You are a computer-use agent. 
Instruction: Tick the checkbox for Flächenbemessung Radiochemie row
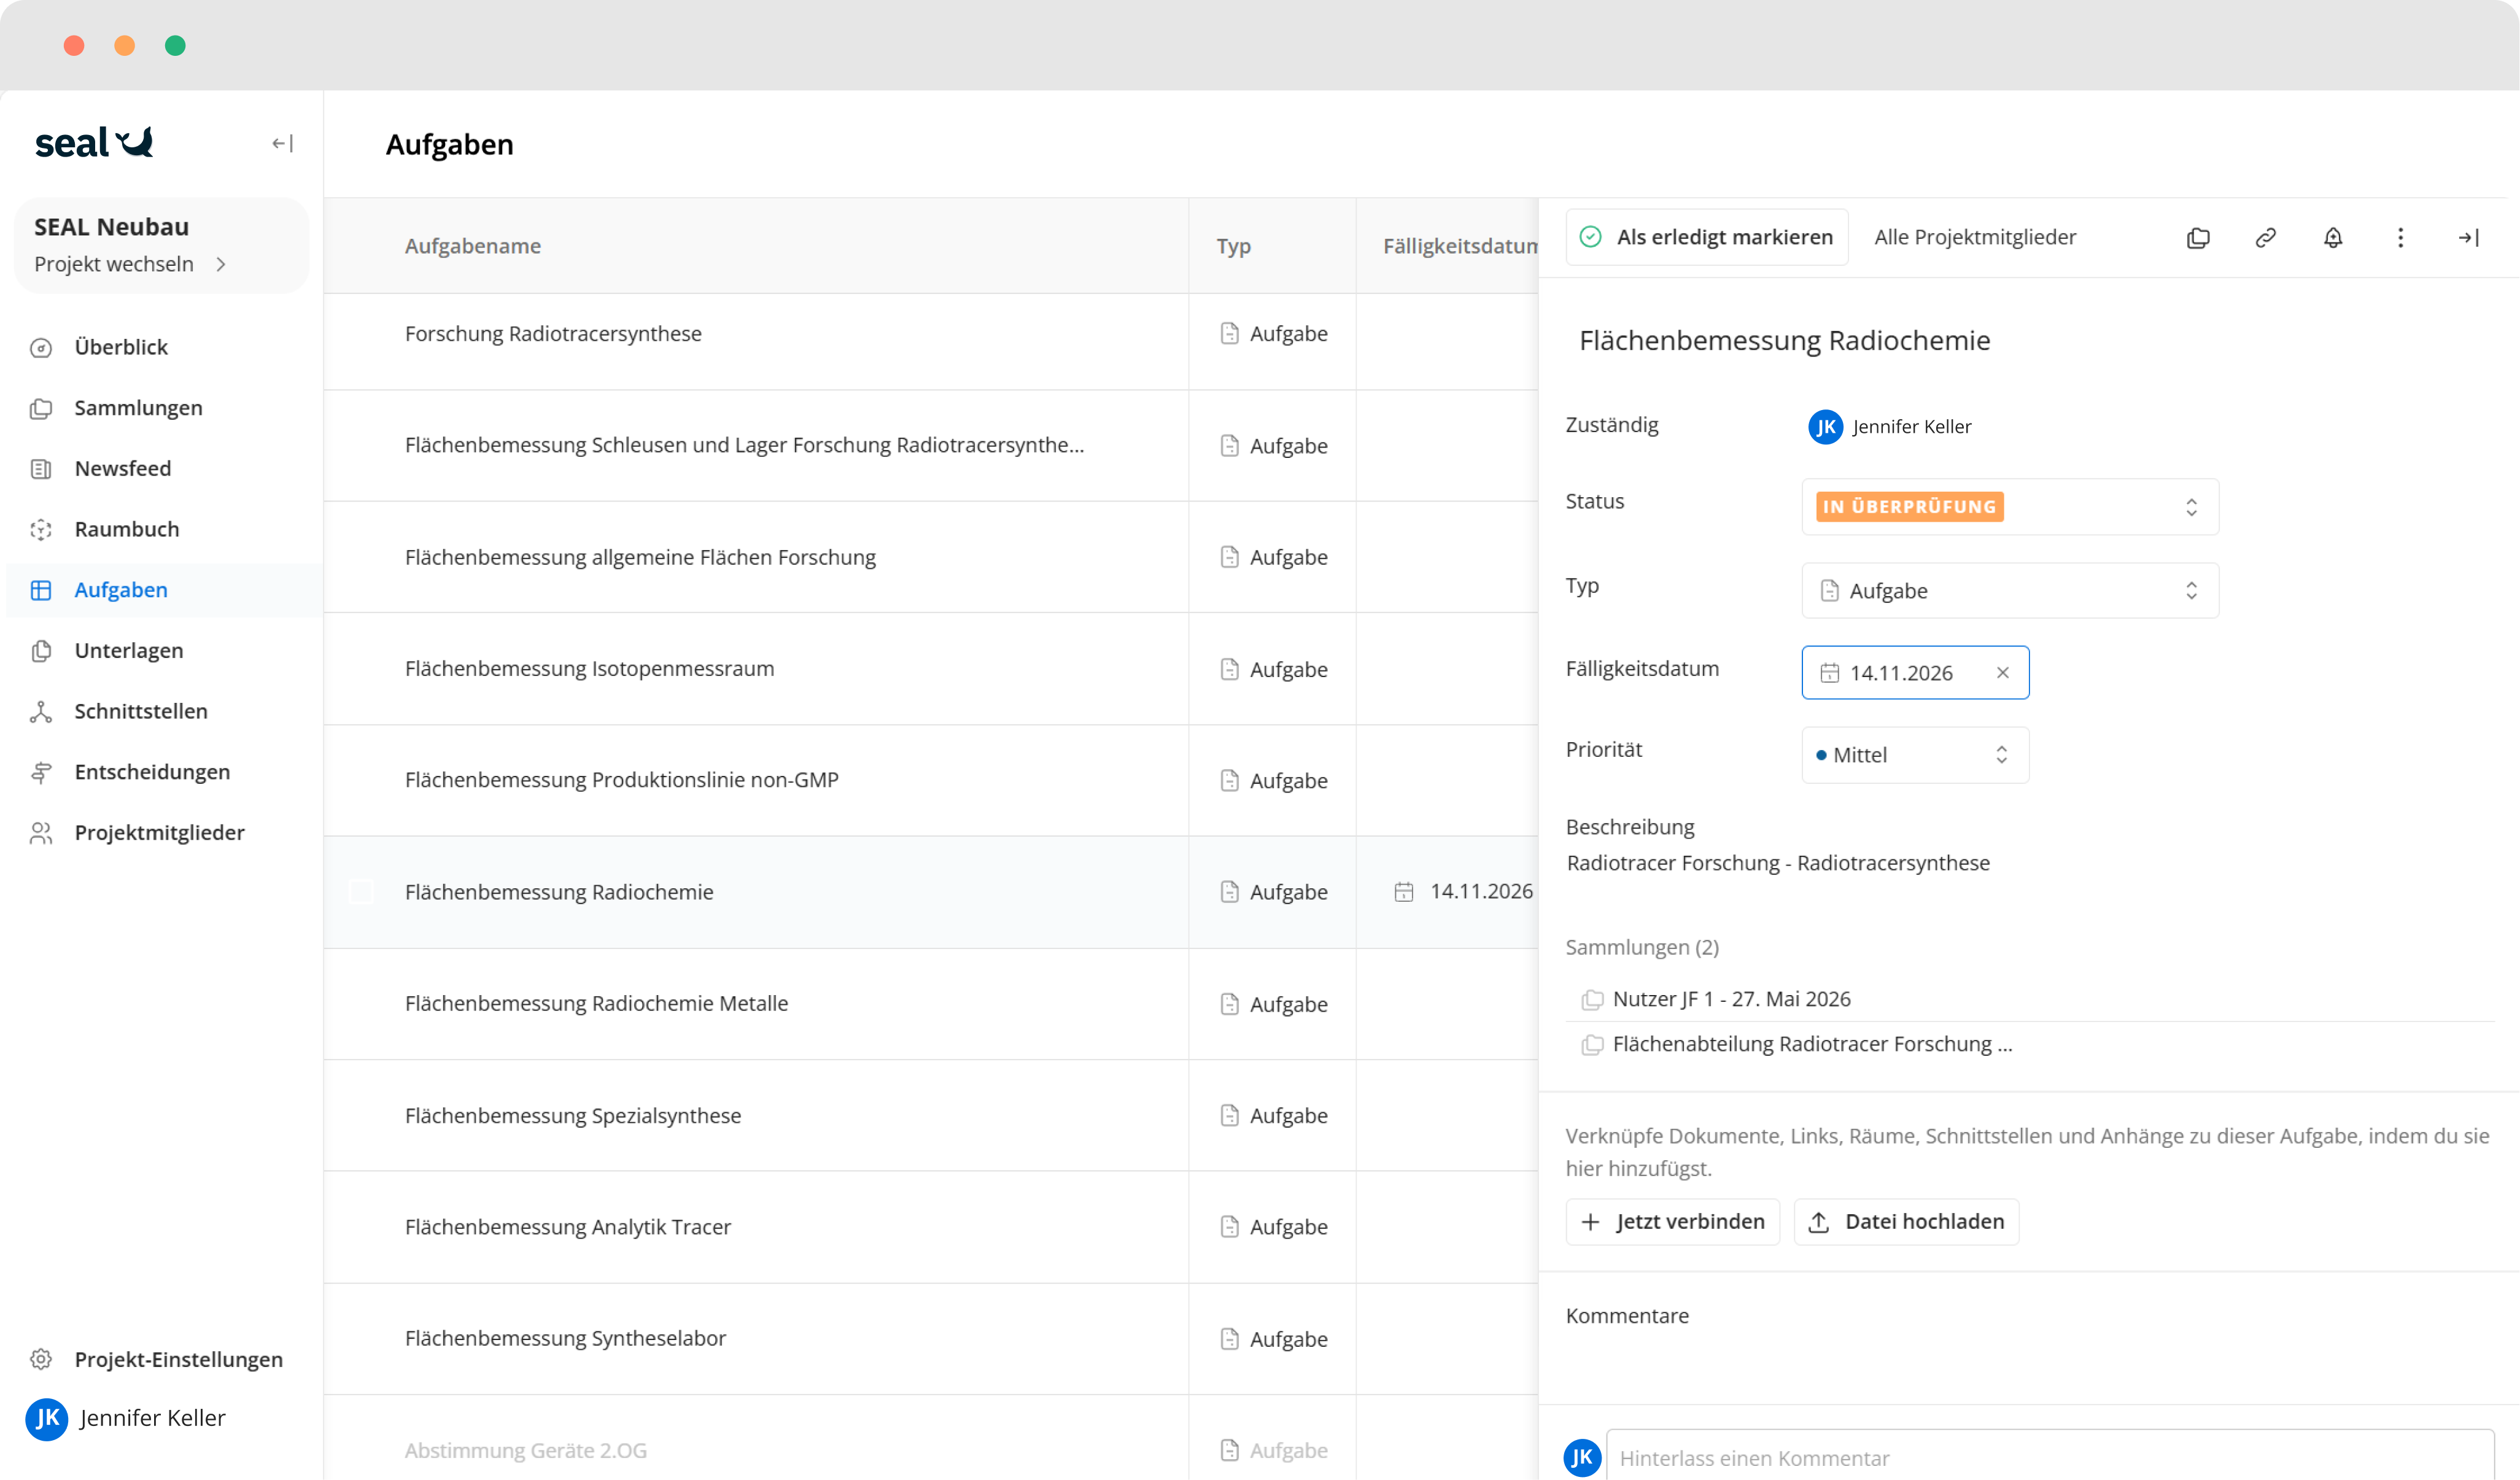pyautogui.click(x=361, y=892)
